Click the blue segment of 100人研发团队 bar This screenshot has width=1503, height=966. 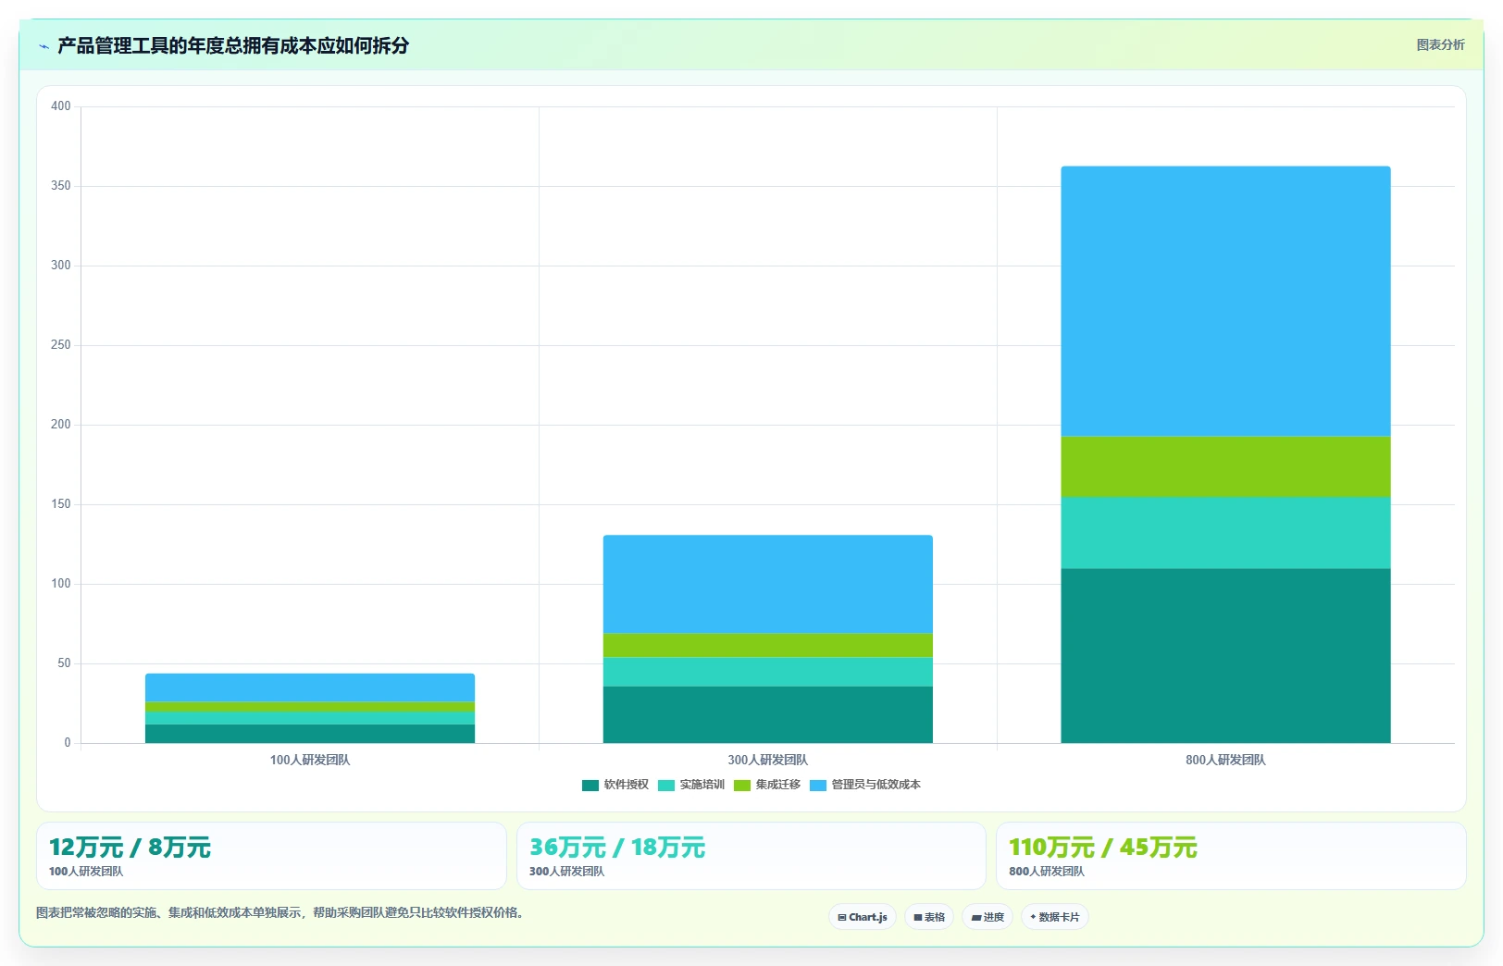310,687
